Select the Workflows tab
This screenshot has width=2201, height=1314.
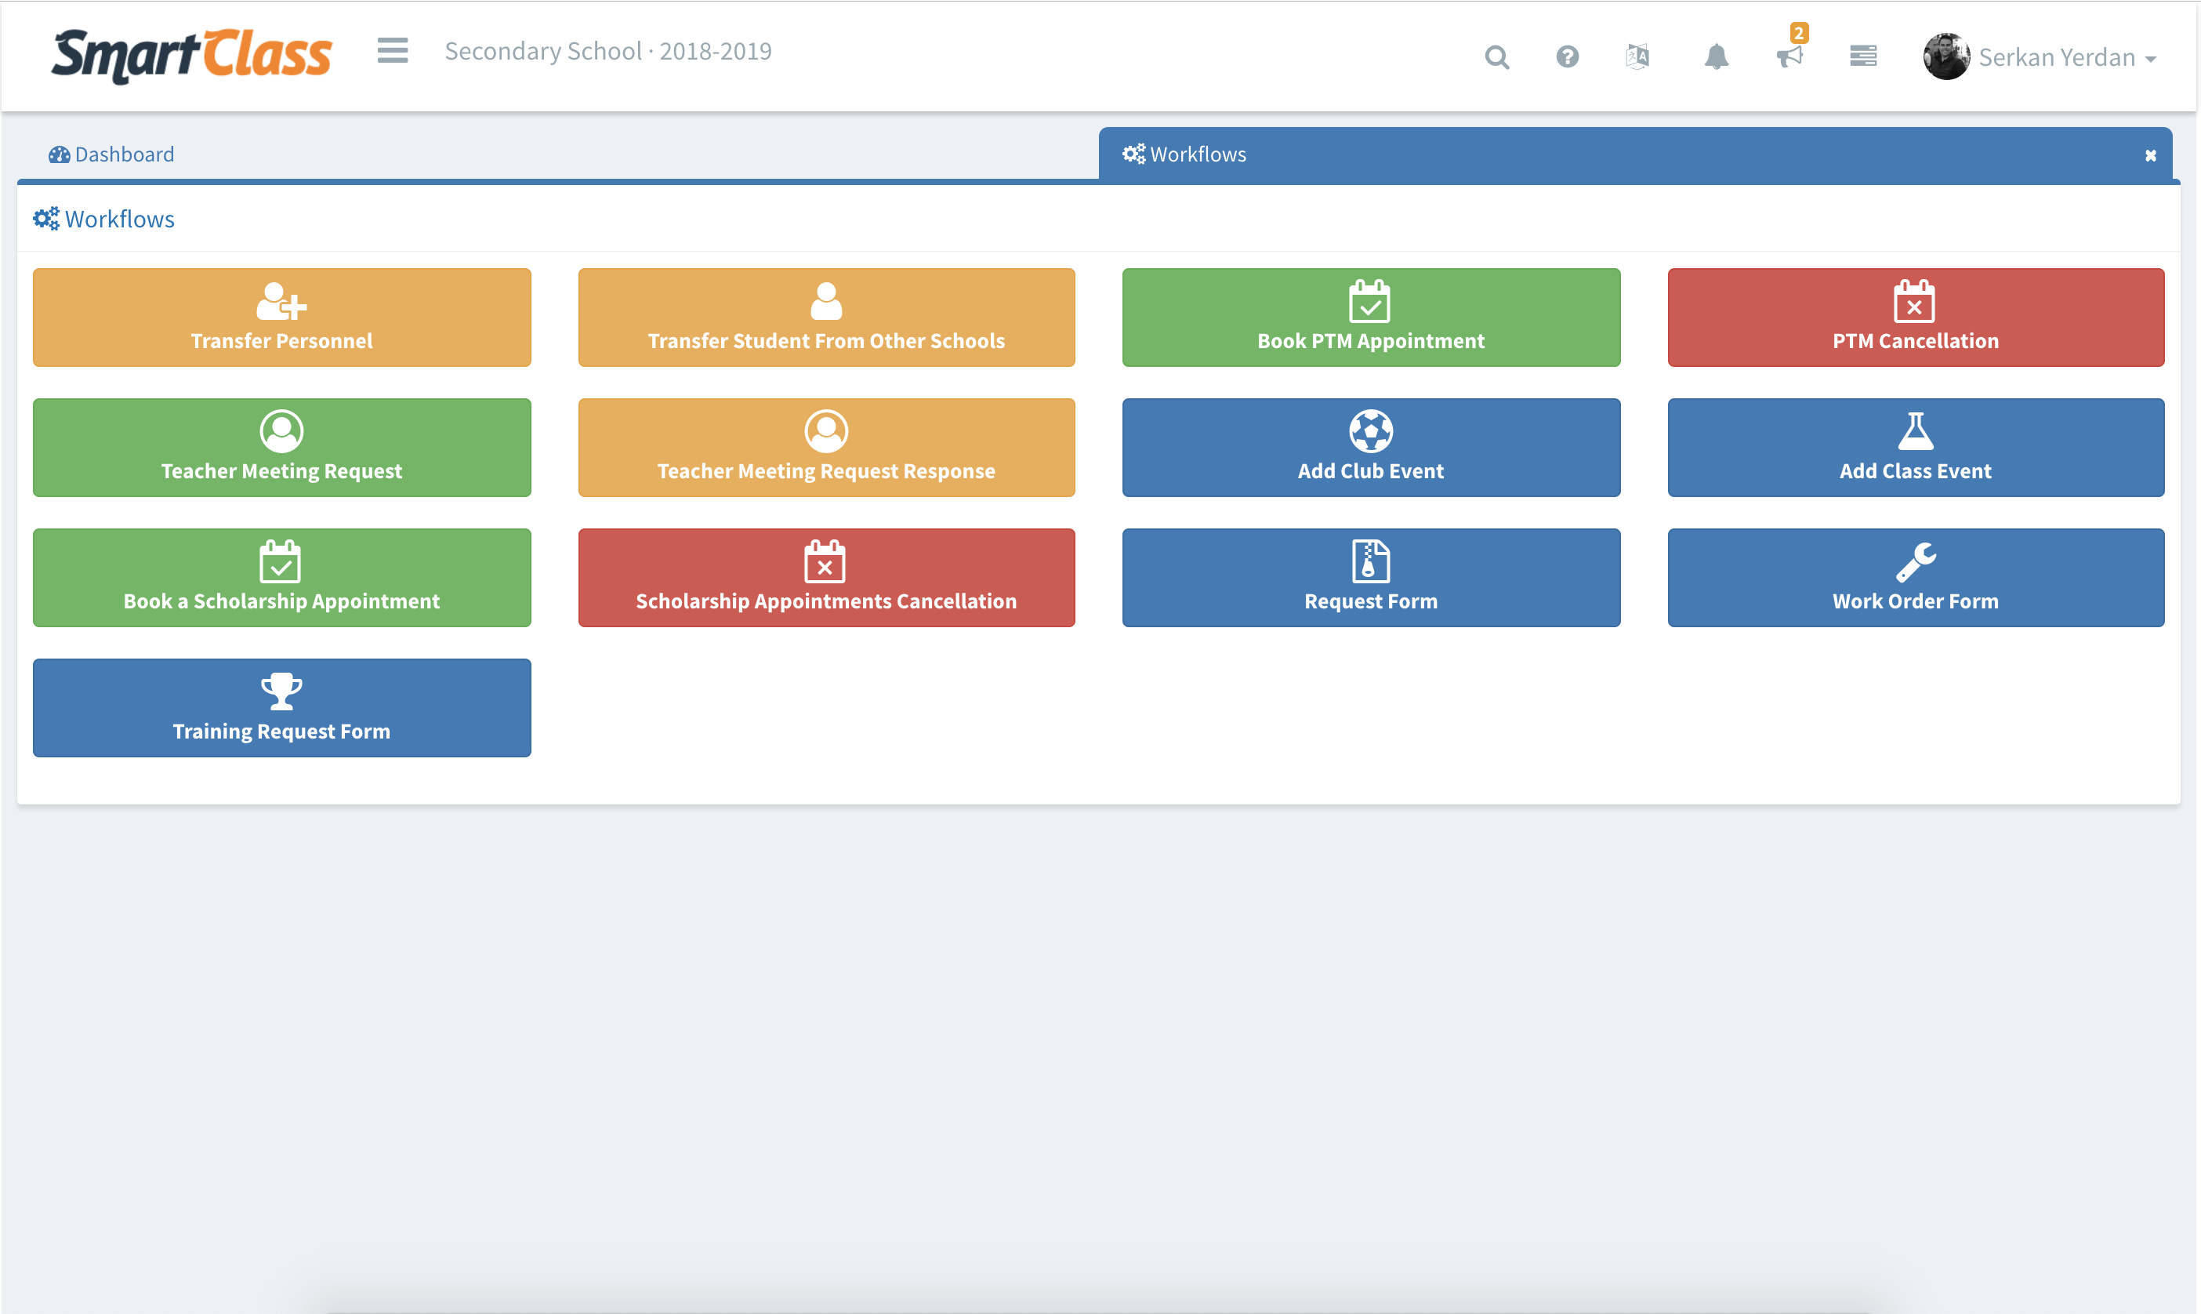click(1186, 154)
